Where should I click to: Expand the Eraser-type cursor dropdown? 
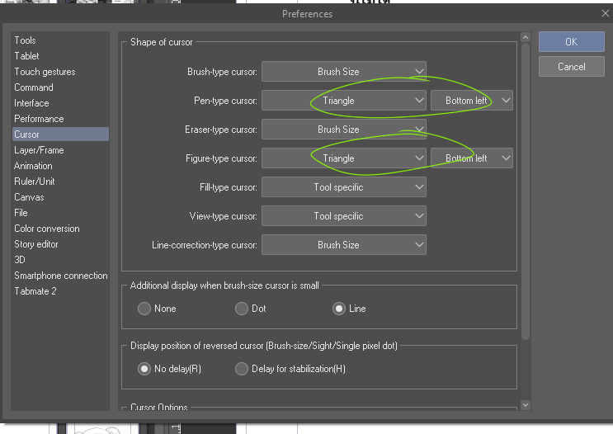pyautogui.click(x=343, y=130)
